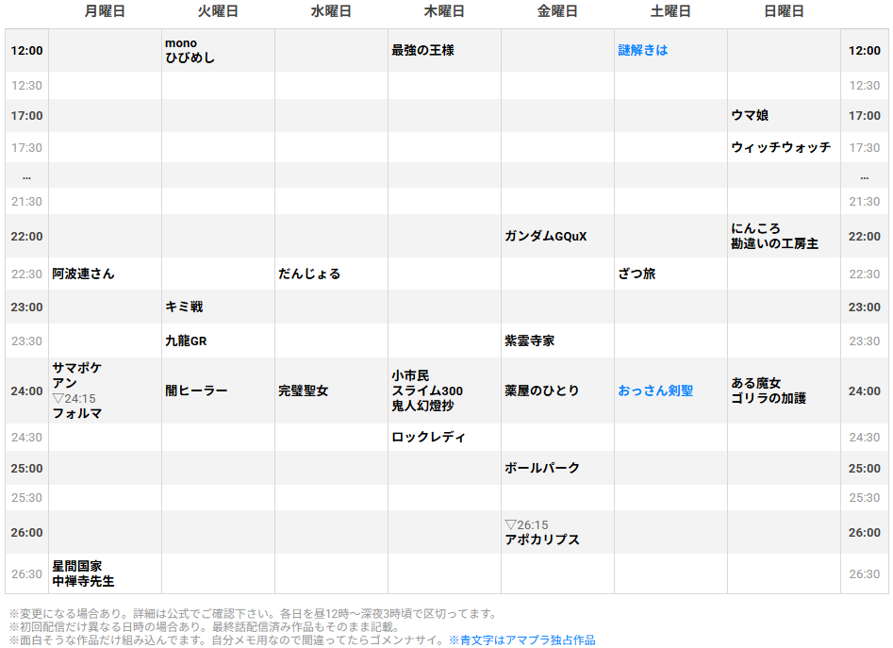Select the 月曜日 column header
This screenshot has width=893, height=648.
(105, 11)
